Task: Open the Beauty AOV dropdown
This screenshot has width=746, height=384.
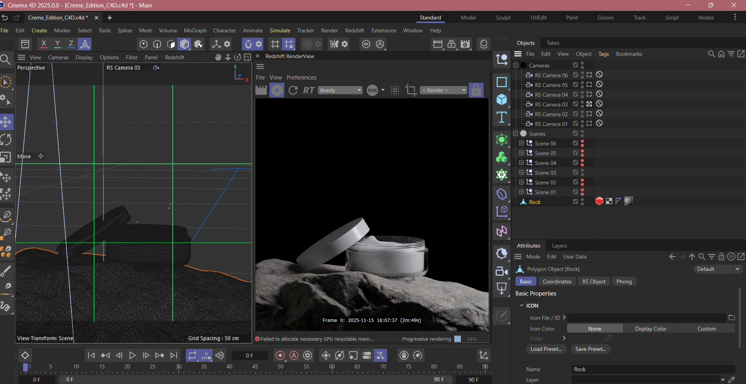Action: (340, 90)
